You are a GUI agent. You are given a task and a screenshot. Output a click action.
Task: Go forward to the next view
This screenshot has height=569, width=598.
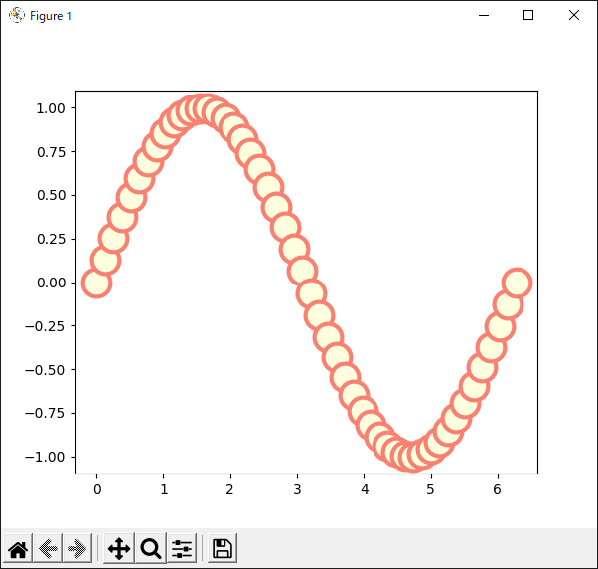76,548
